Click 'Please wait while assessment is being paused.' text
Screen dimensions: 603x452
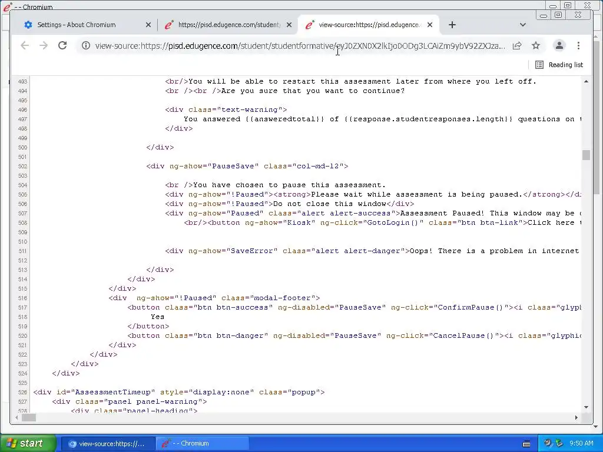point(416,194)
